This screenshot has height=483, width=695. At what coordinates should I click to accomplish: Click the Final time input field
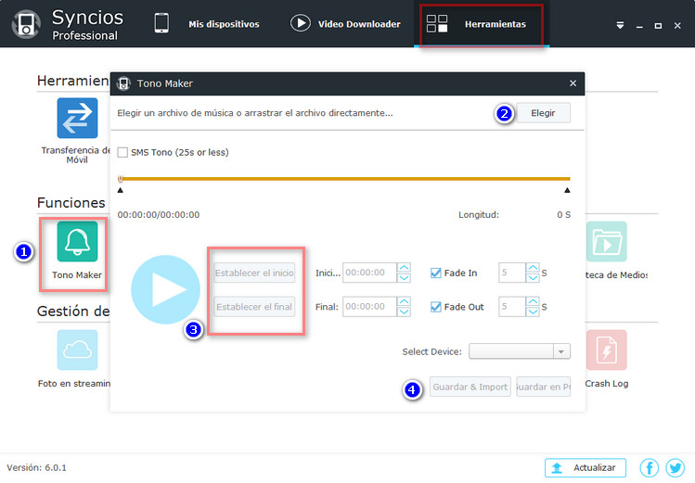369,307
